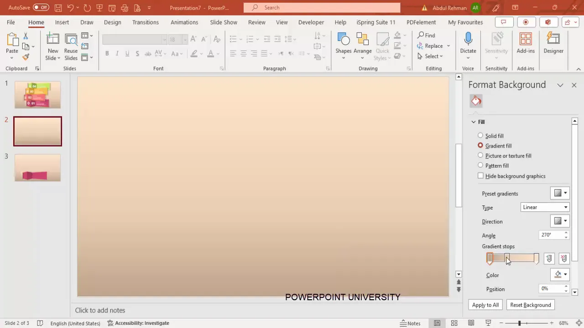Viewport: 584px width, 328px height.
Task: Click Accessibility: Investigate status
Action: click(x=138, y=323)
